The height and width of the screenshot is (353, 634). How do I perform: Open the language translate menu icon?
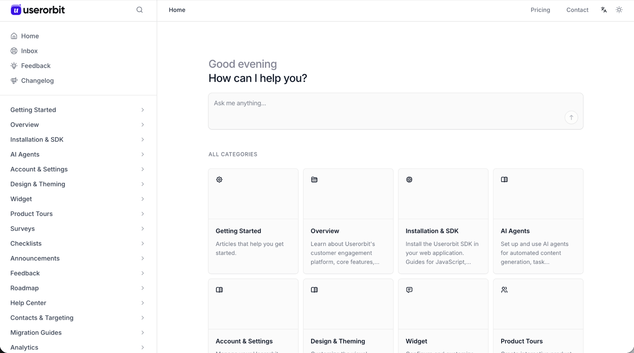(603, 10)
